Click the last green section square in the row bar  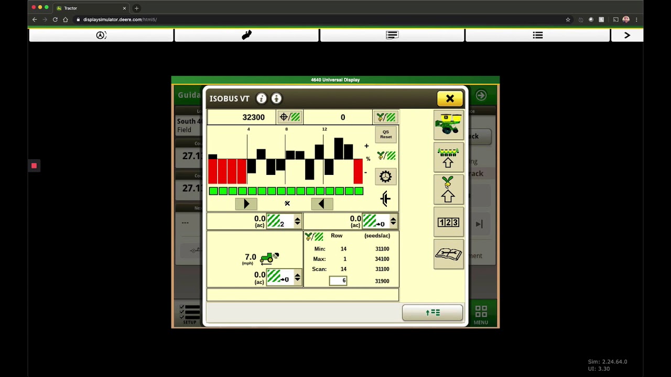point(359,191)
